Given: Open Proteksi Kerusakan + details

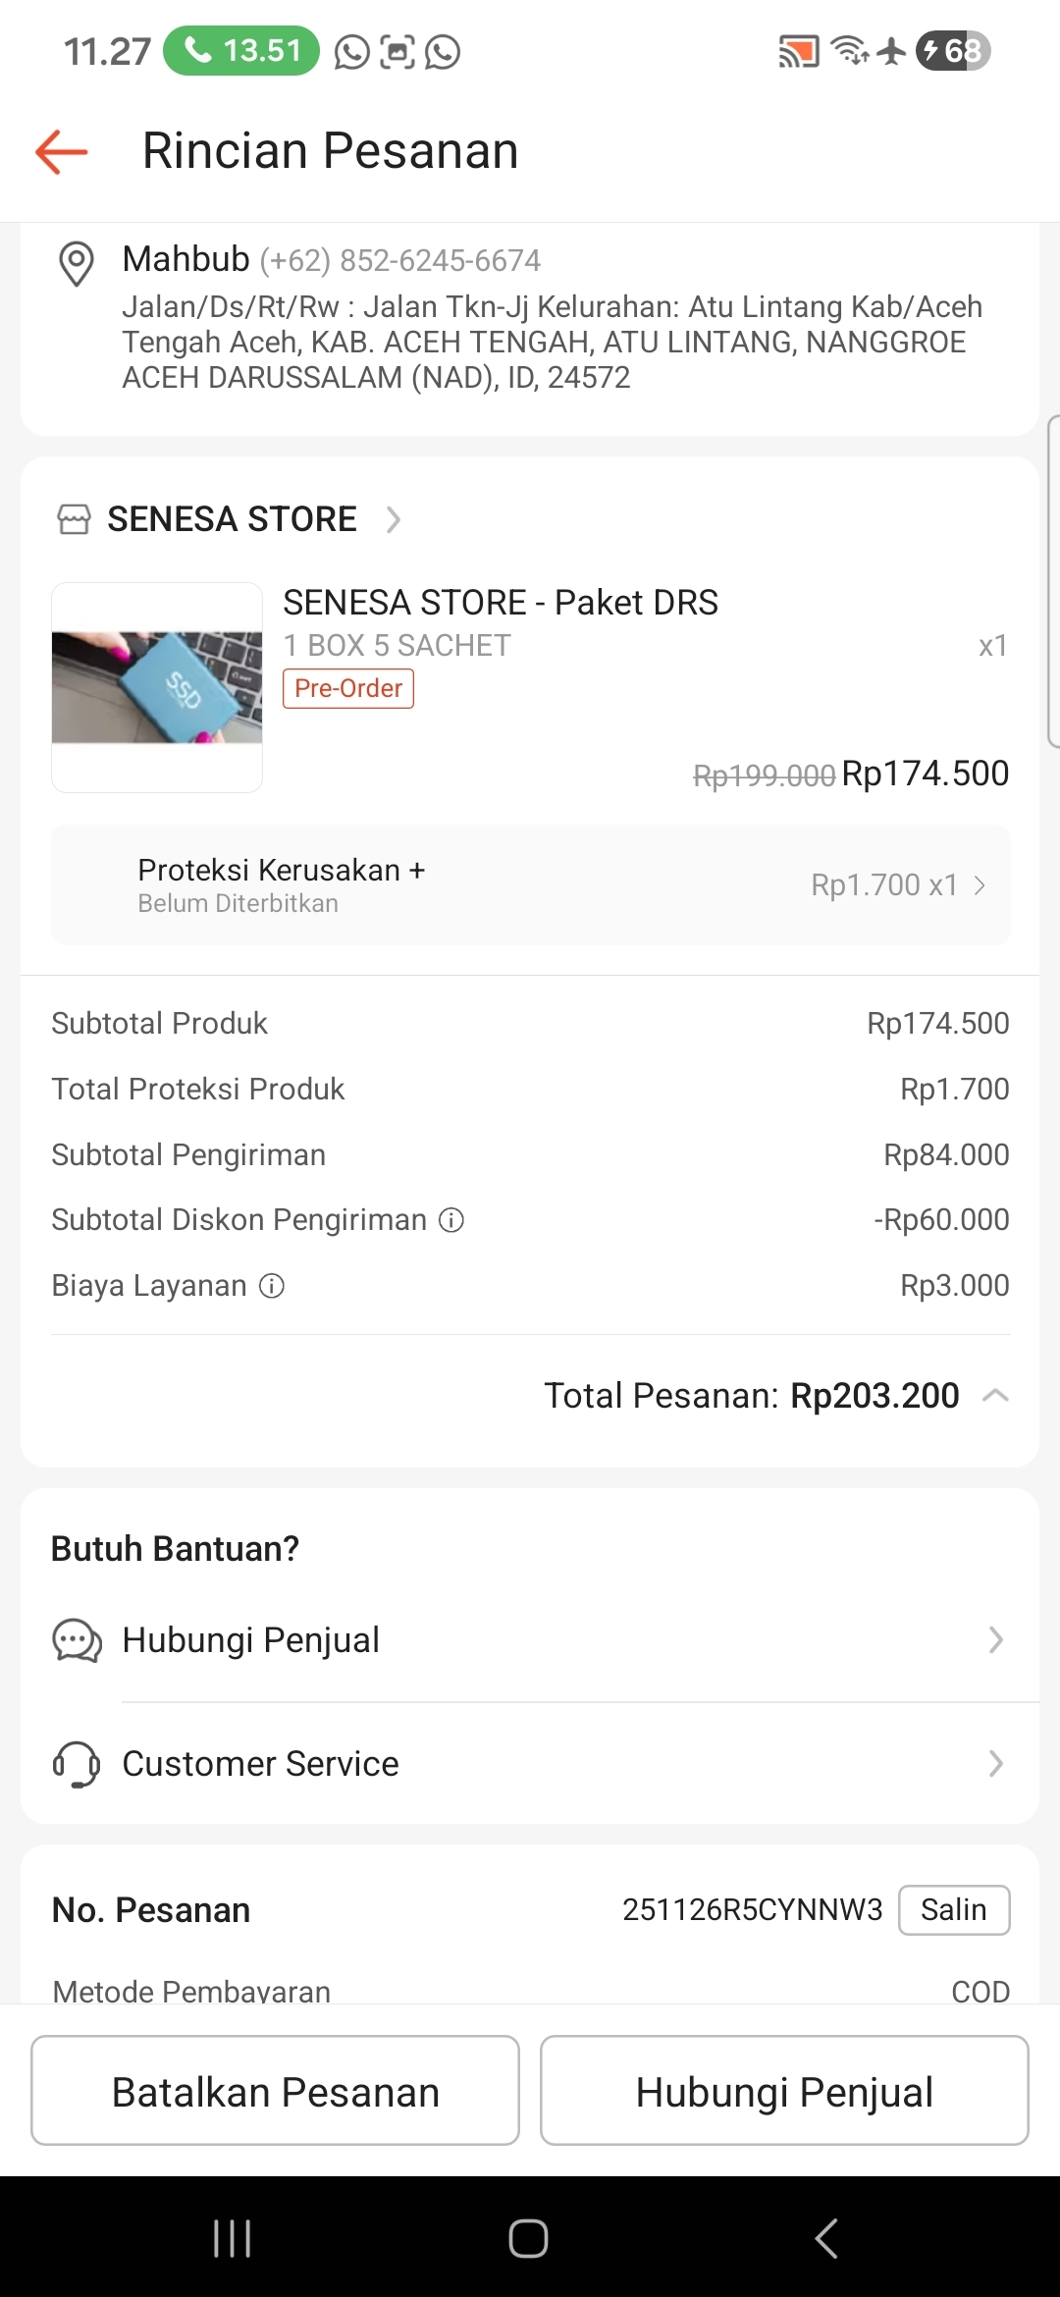Looking at the screenshot, I should [530, 884].
